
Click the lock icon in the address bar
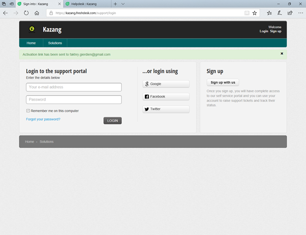(x=51, y=13)
